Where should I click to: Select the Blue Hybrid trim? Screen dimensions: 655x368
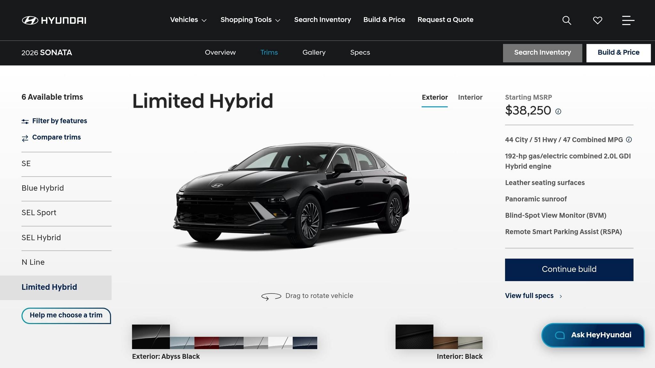(43, 188)
